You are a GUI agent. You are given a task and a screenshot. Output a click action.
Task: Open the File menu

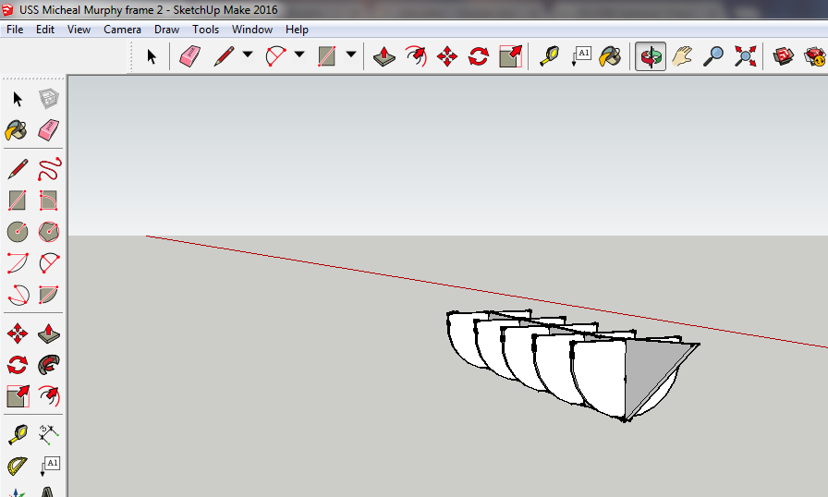click(14, 30)
